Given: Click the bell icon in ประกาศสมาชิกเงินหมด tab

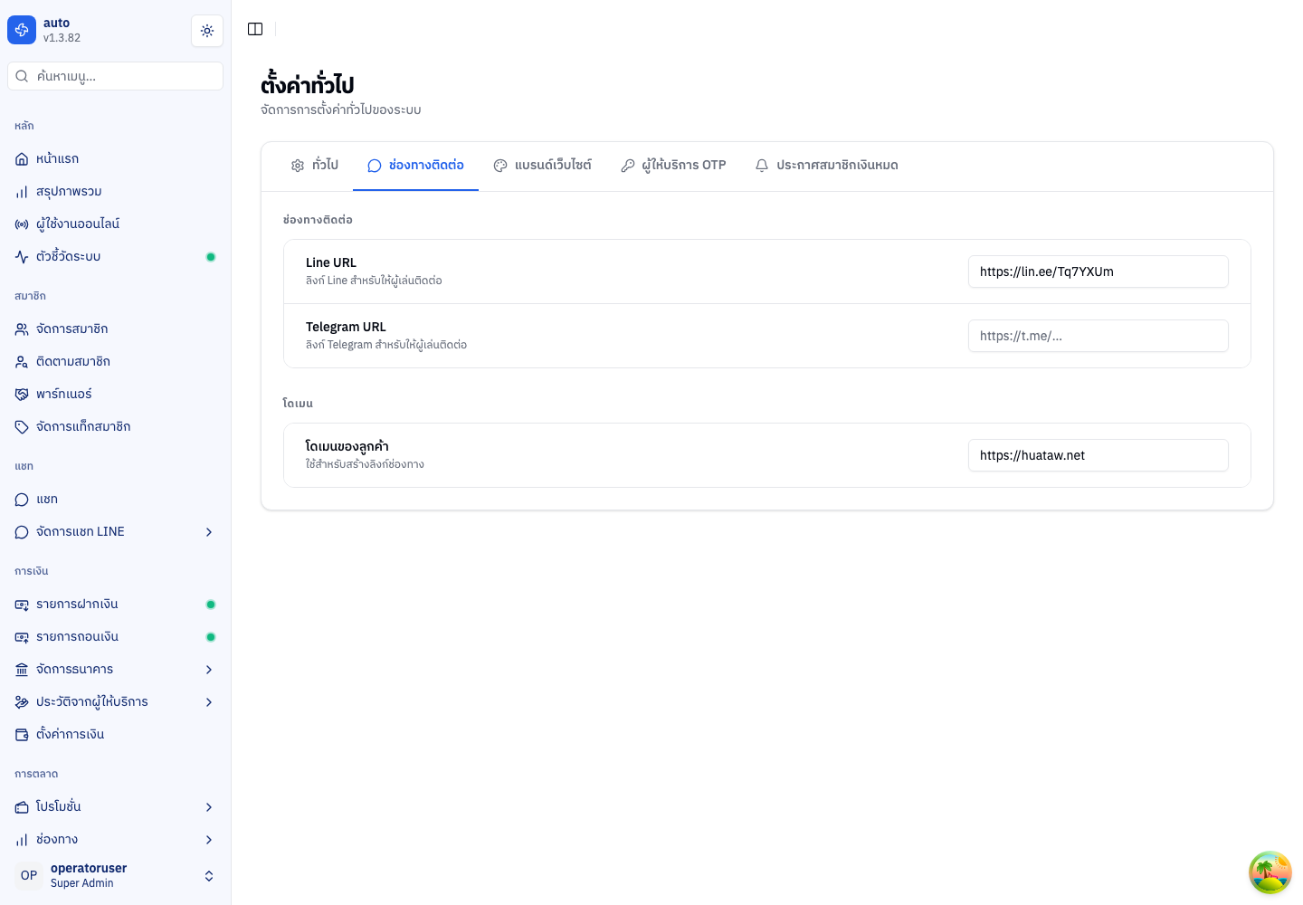Looking at the screenshot, I should pos(762,166).
